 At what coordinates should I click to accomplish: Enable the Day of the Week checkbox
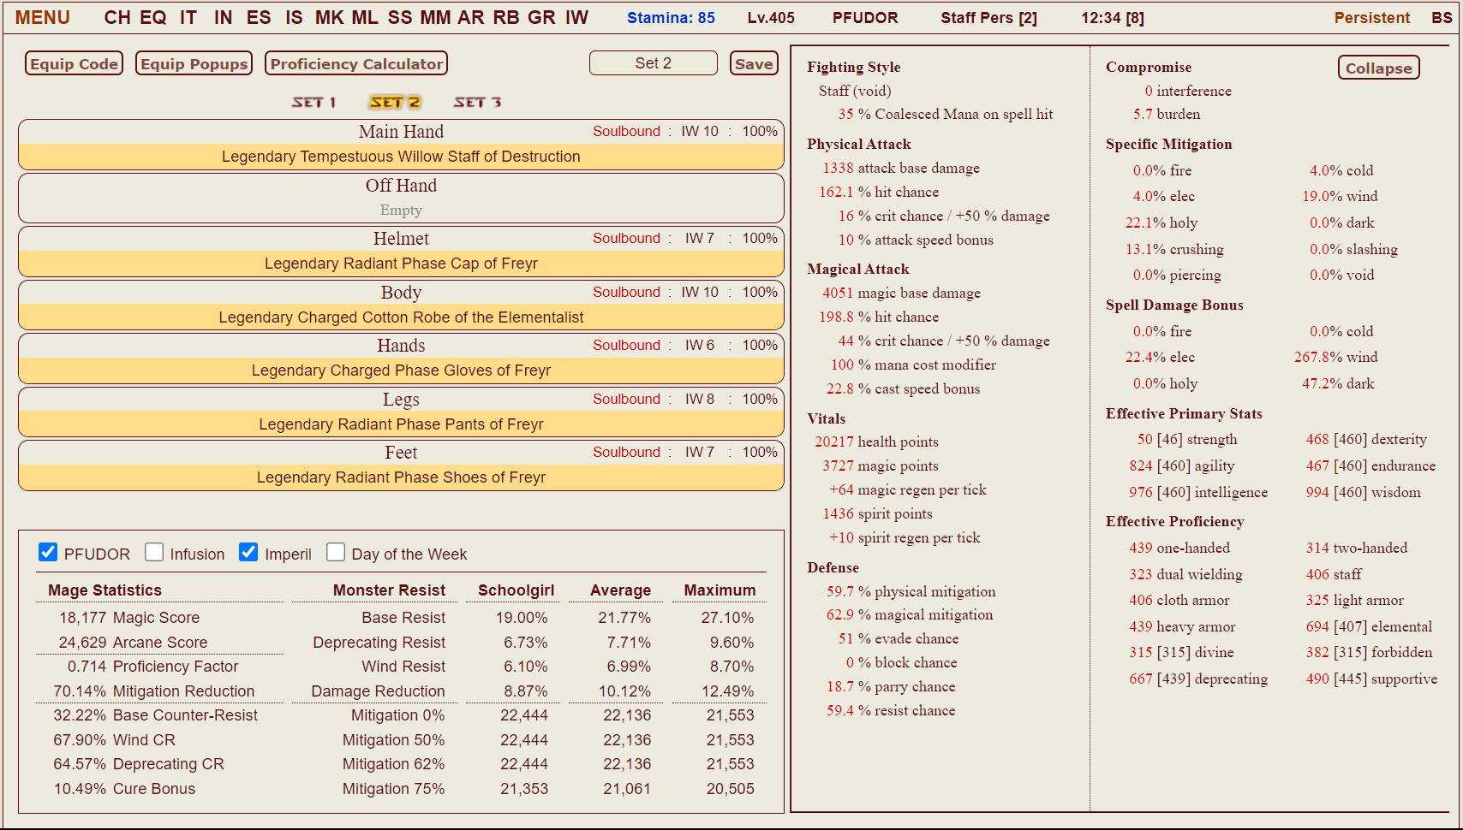tap(336, 552)
